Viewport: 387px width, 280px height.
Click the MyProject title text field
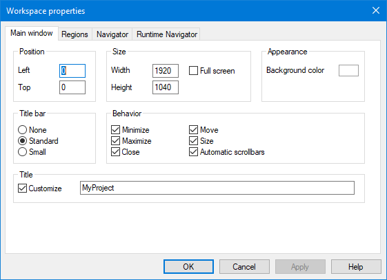tap(217, 188)
